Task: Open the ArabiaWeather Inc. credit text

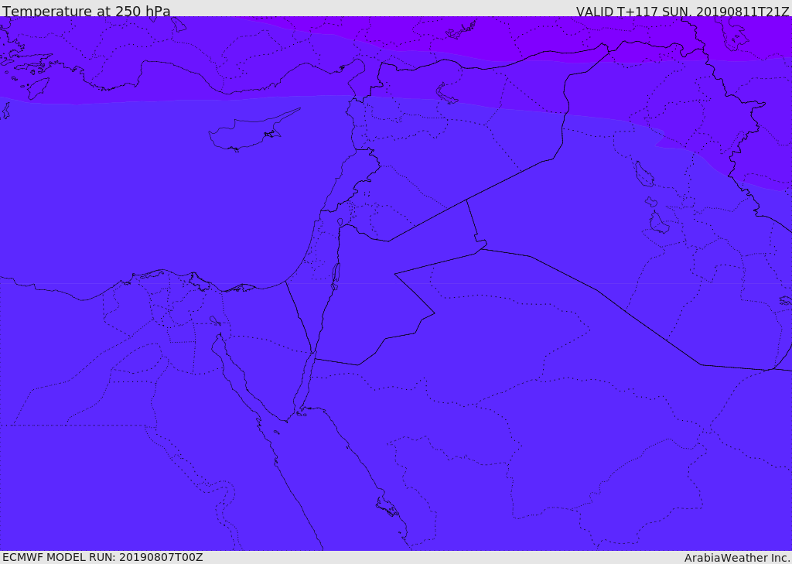Action: (737, 558)
